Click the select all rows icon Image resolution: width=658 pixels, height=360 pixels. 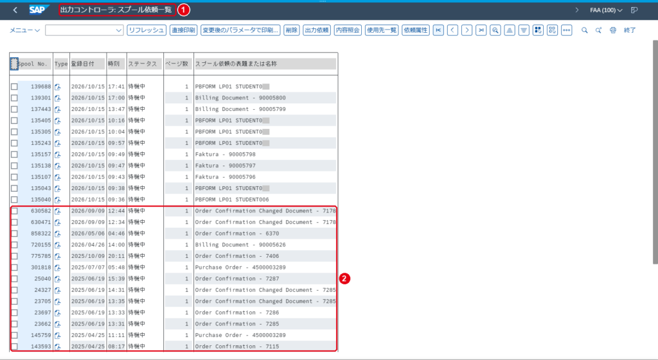(x=538, y=30)
